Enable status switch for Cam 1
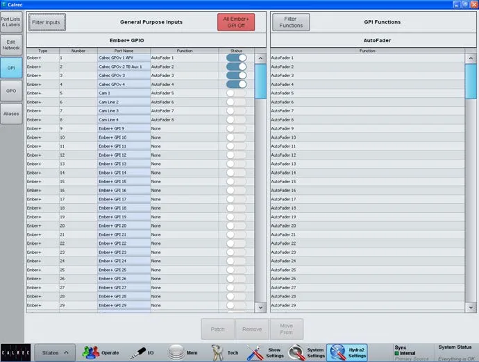Screen dimensions: 479x362 coord(237,93)
